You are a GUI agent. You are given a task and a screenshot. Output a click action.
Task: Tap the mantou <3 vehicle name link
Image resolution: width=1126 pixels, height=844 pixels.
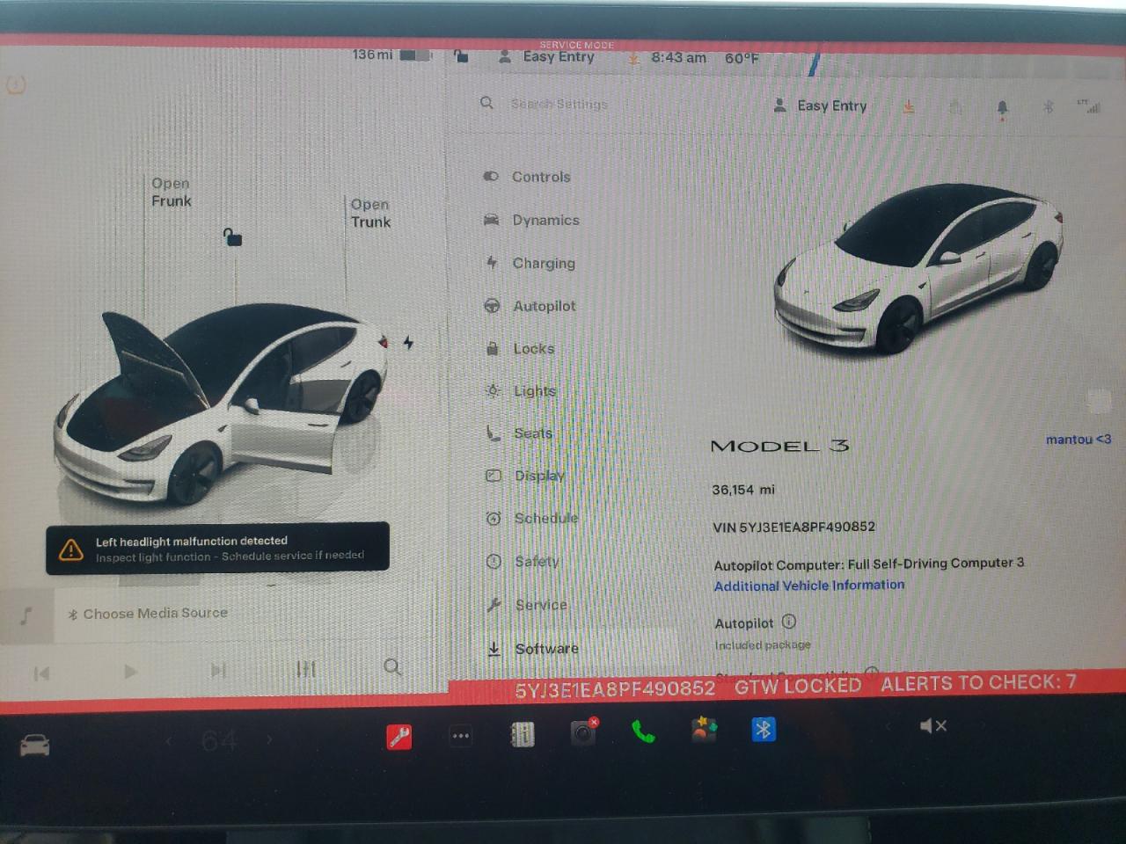(x=1078, y=439)
